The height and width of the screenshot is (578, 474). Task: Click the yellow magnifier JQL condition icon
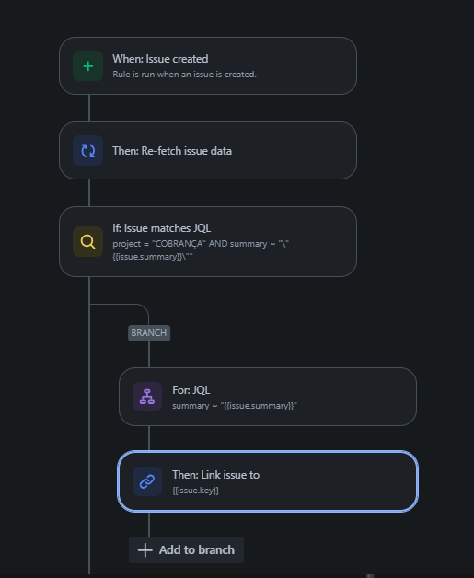[87, 242]
